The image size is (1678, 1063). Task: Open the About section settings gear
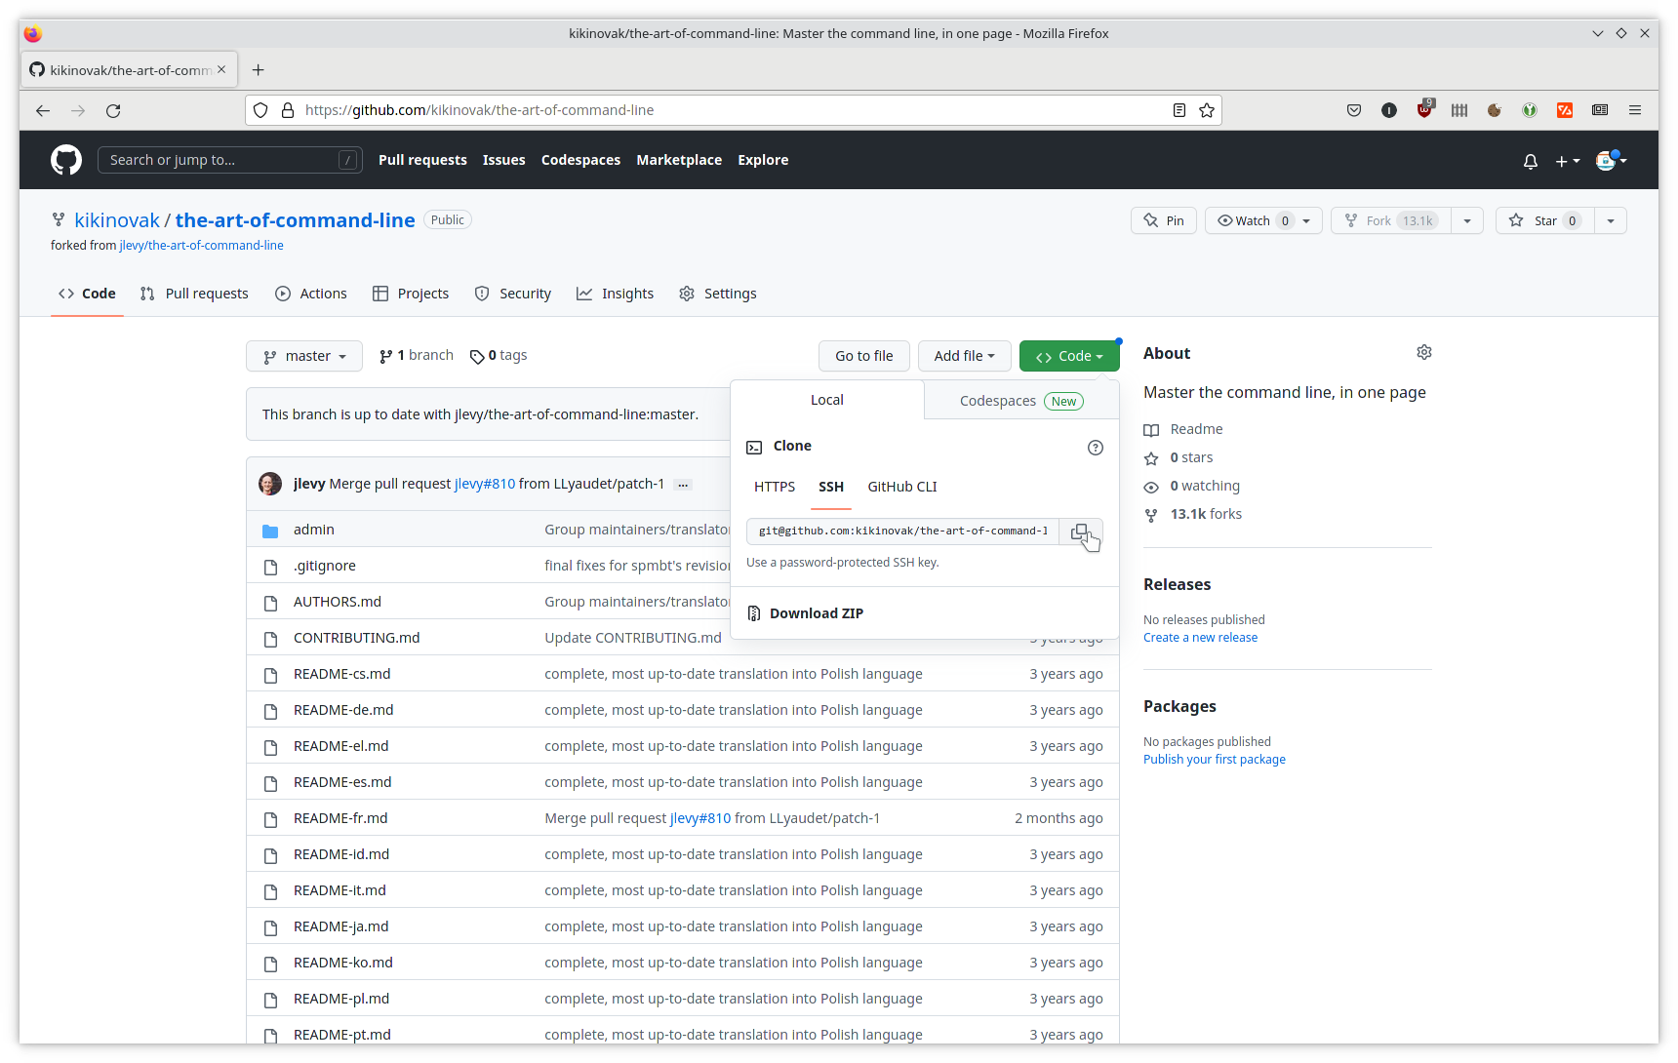pyautogui.click(x=1423, y=353)
